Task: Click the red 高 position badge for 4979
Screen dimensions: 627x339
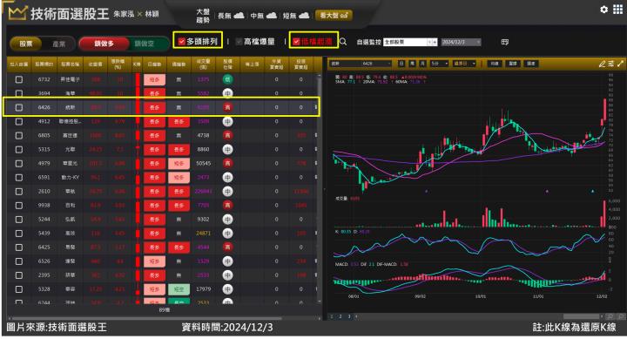Action: (x=227, y=163)
